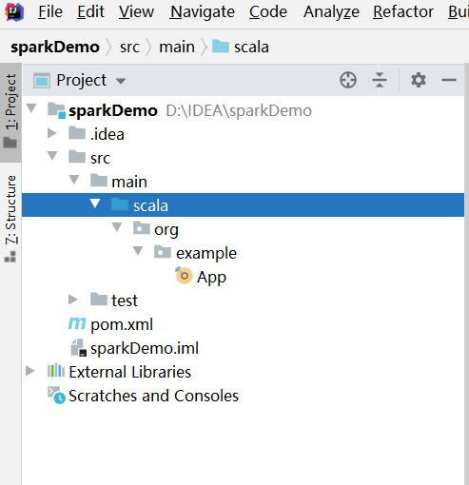The image size is (469, 485).
Task: Click the example package icon
Action: point(163,252)
